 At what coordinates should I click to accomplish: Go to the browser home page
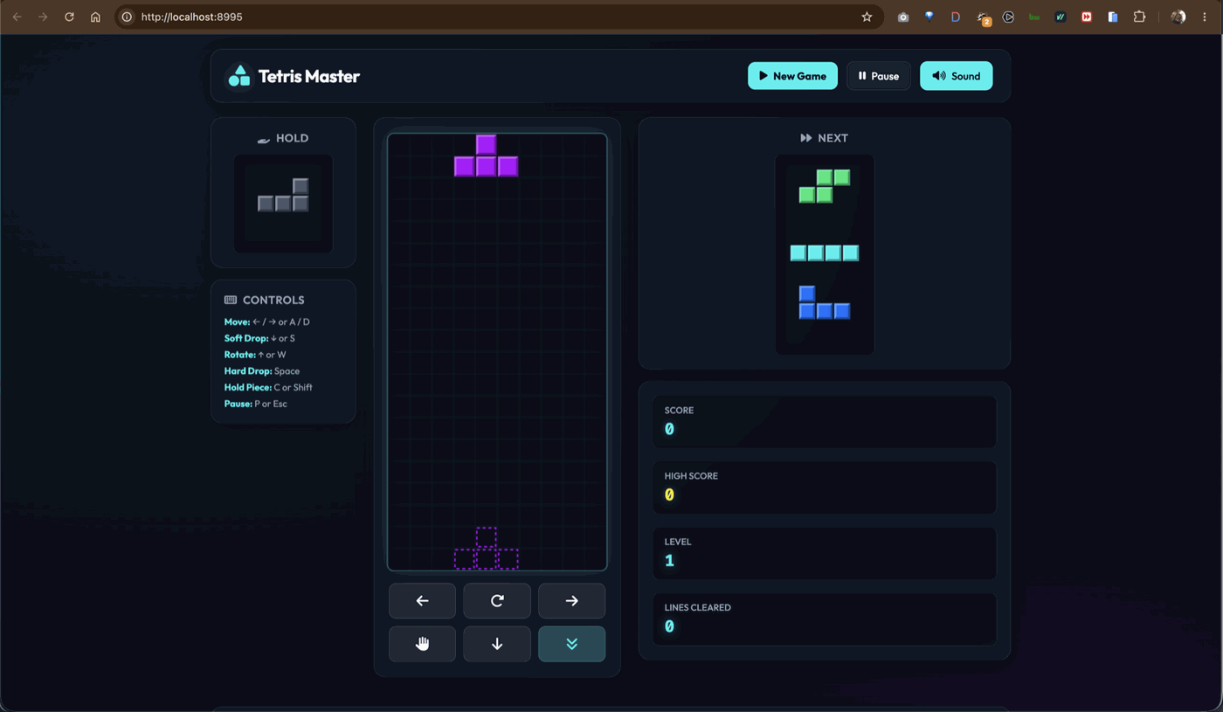(x=95, y=17)
